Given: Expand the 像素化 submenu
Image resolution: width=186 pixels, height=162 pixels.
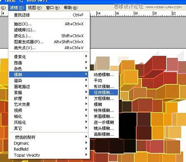Looking at the screenshot, I should [49, 57].
